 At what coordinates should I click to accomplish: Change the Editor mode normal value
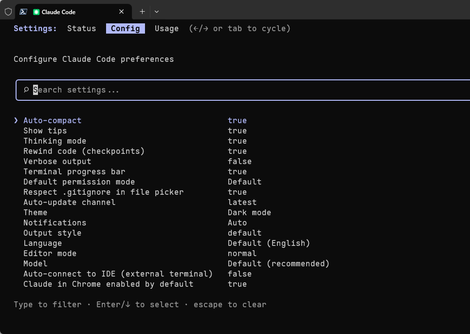pyautogui.click(x=242, y=253)
